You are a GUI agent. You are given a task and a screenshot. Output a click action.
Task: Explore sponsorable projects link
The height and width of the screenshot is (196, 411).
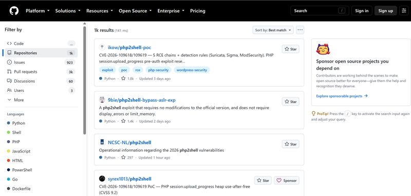[x=342, y=96]
